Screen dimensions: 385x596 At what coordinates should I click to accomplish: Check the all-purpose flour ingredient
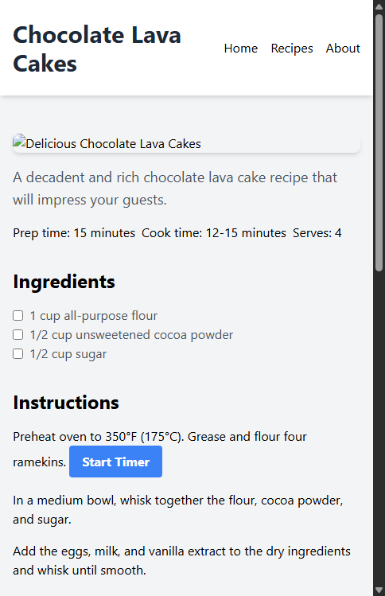pyautogui.click(x=17, y=315)
